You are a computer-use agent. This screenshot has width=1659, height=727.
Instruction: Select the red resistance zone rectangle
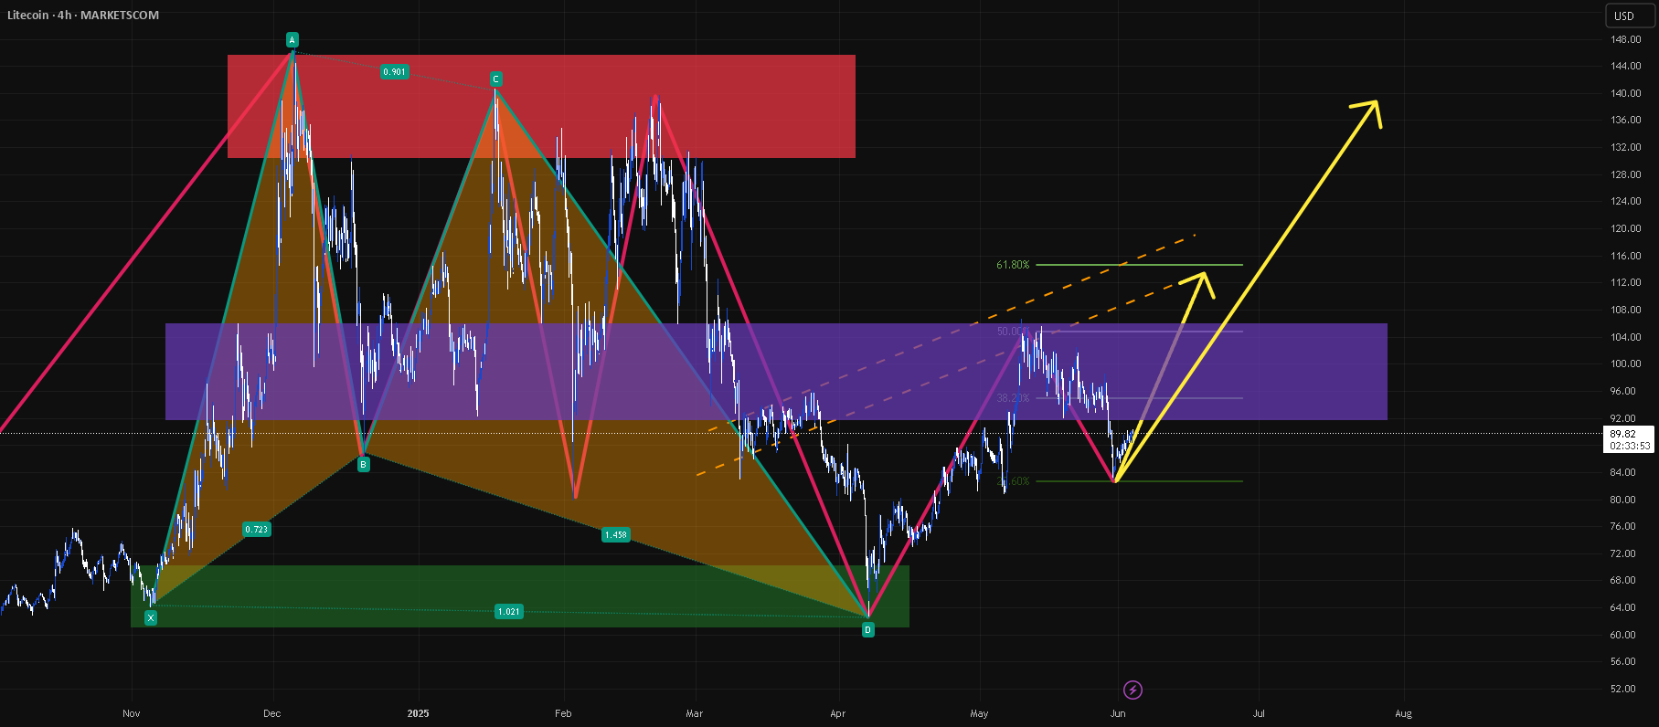click(x=541, y=106)
